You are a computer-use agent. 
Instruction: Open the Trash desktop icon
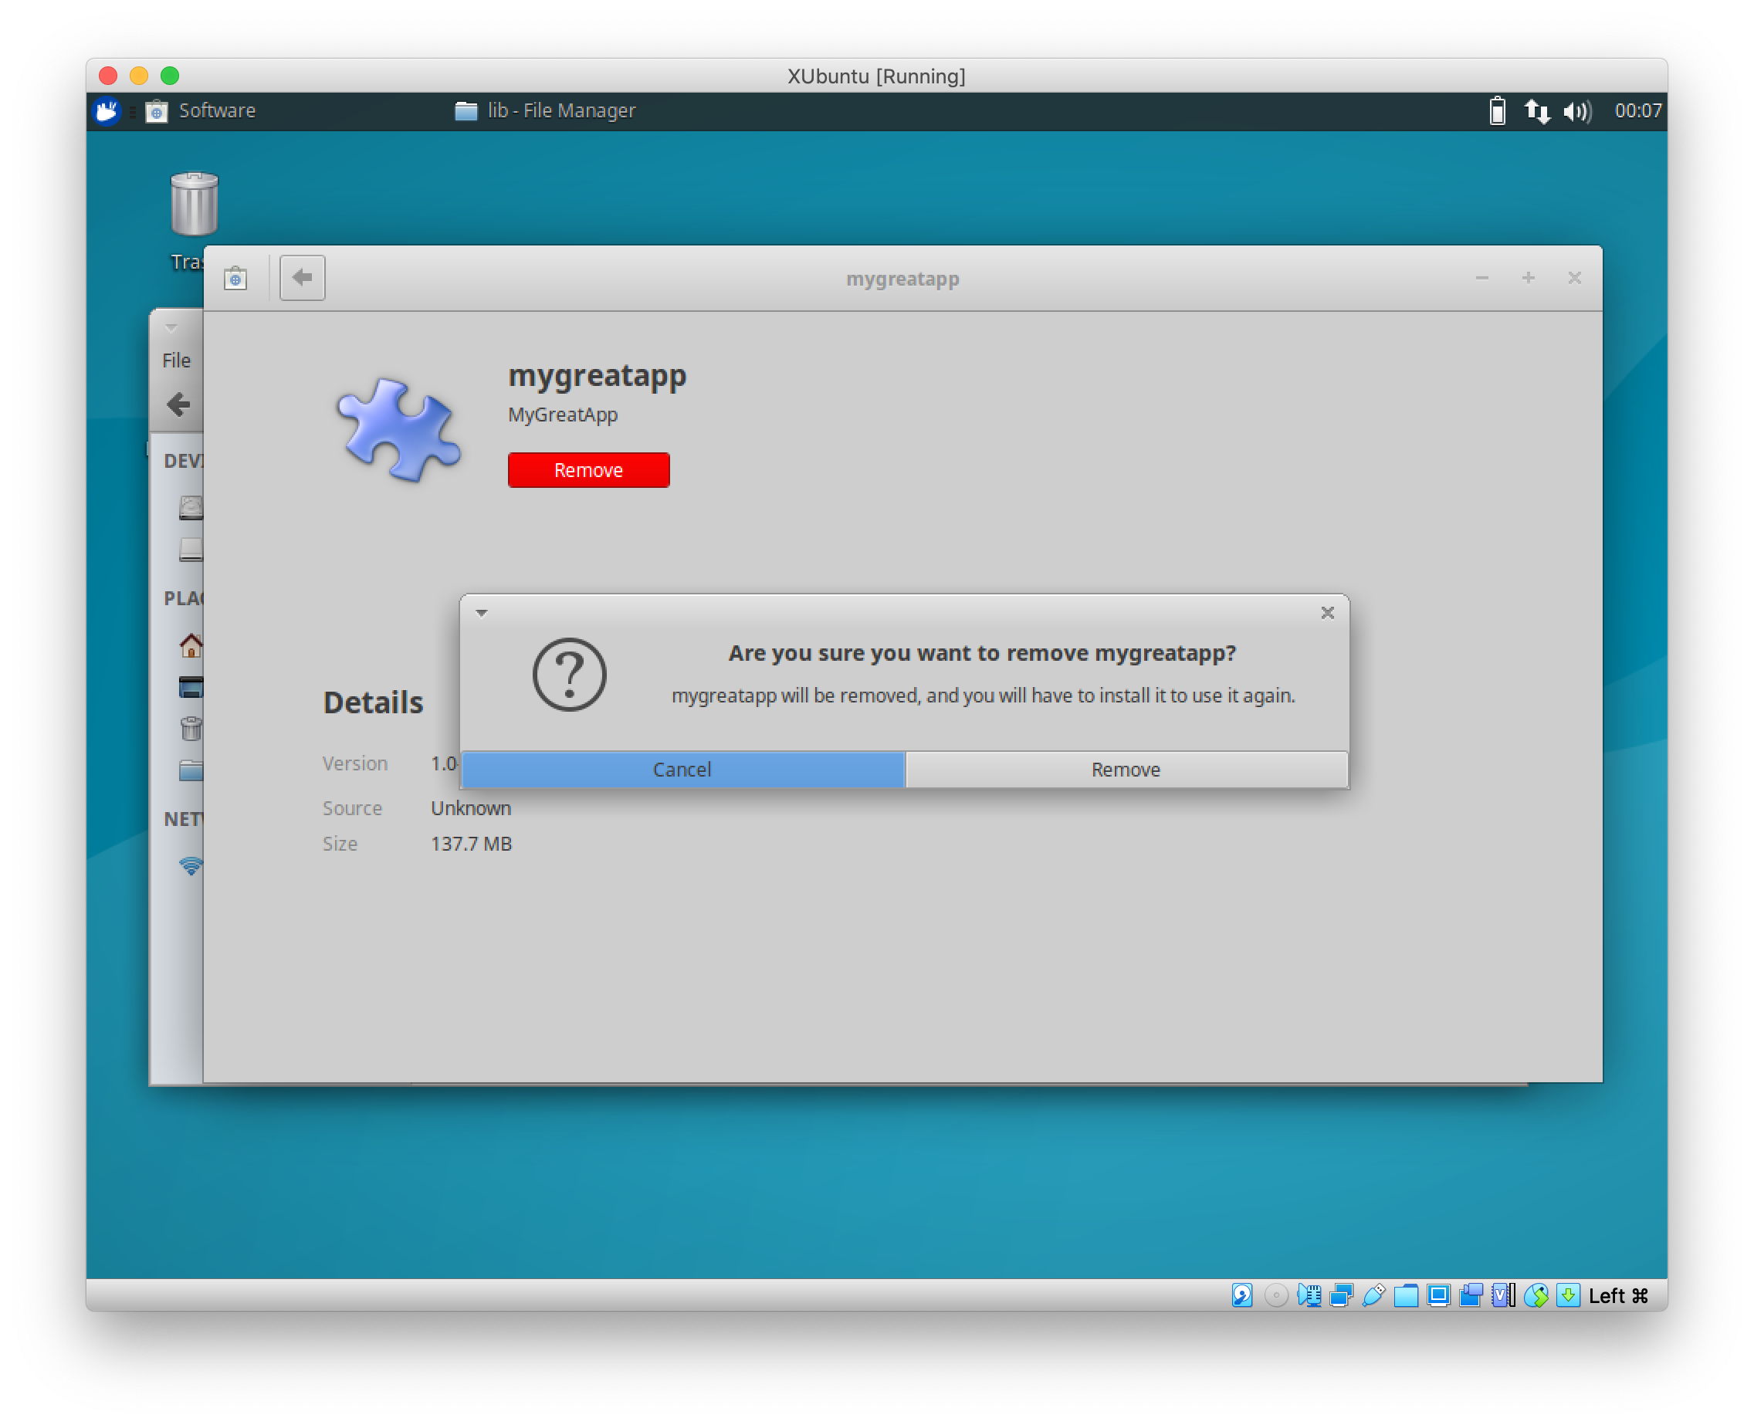point(194,205)
